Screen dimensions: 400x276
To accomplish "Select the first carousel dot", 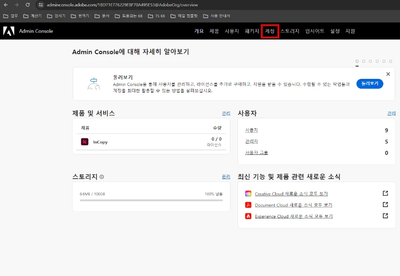I will 357,61.
